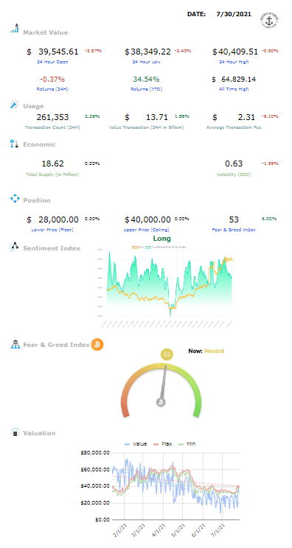Click the date value 7/30/2021

(x=234, y=14)
